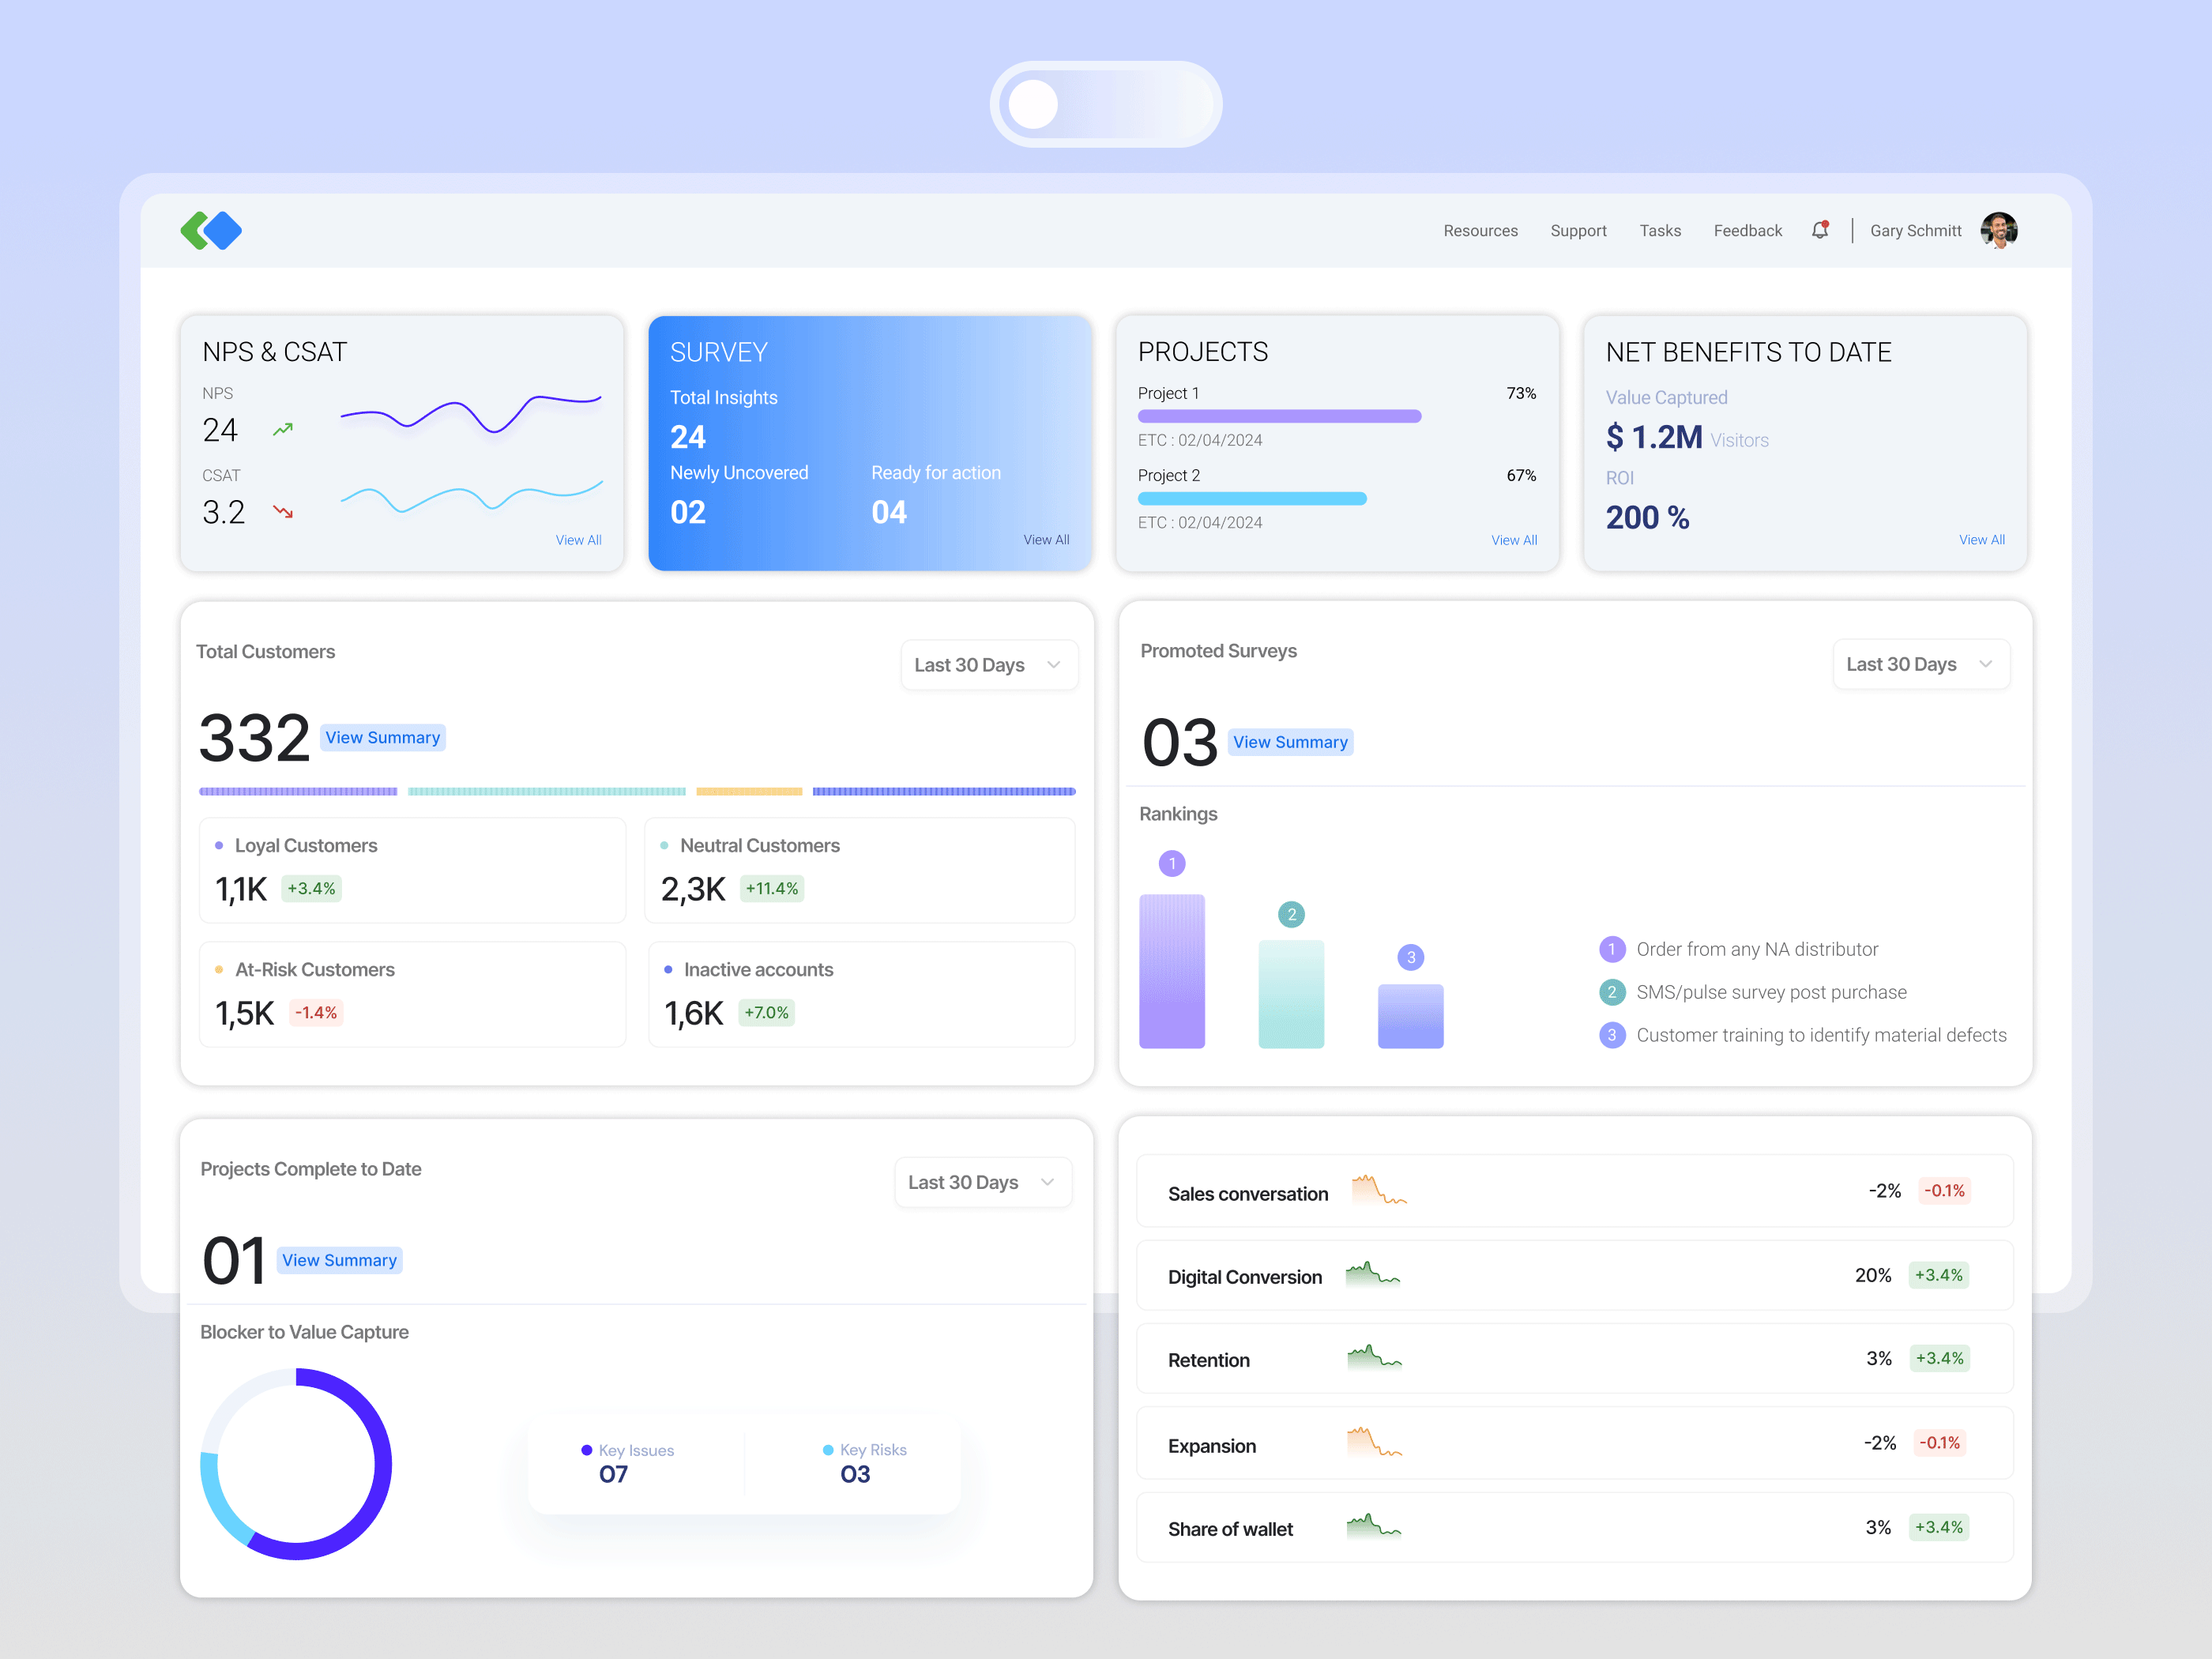Open View Summary for Total Customers

[383, 737]
